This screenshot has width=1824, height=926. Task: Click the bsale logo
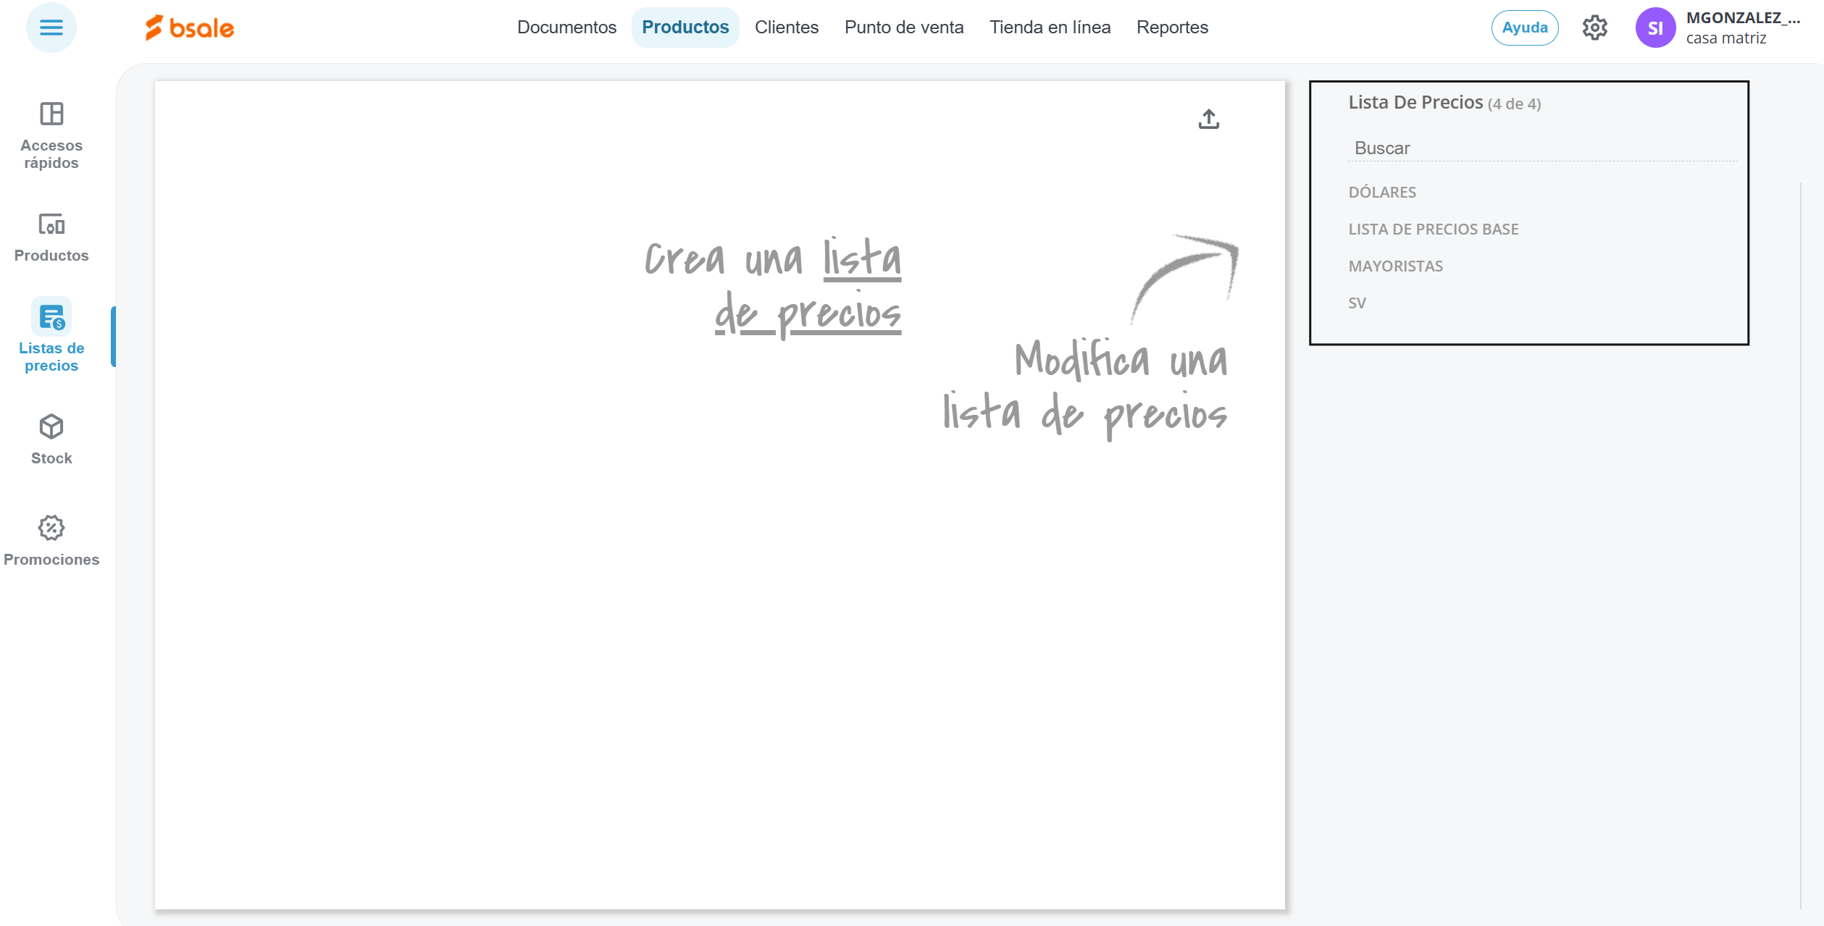tap(190, 28)
